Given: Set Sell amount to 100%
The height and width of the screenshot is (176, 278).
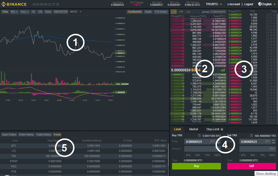Looking at the screenshot, I should point(272,155).
